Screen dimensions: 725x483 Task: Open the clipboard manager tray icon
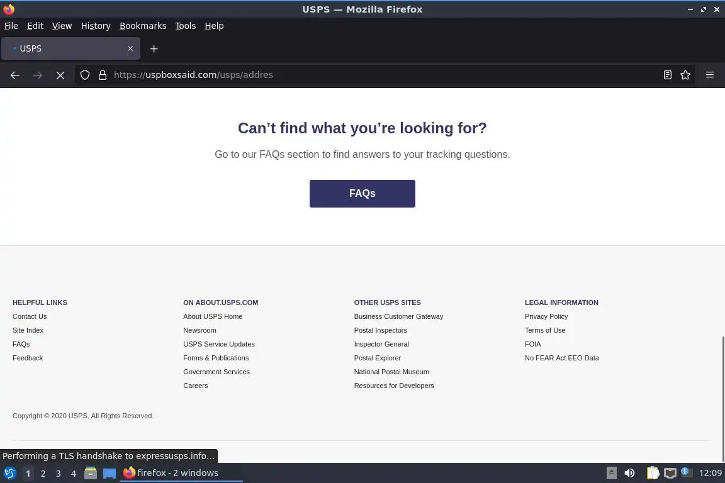(653, 473)
